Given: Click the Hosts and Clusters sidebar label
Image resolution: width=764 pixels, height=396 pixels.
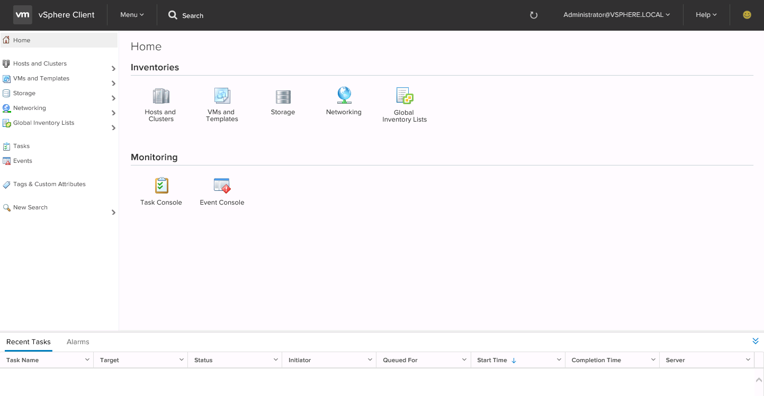Looking at the screenshot, I should pos(40,63).
